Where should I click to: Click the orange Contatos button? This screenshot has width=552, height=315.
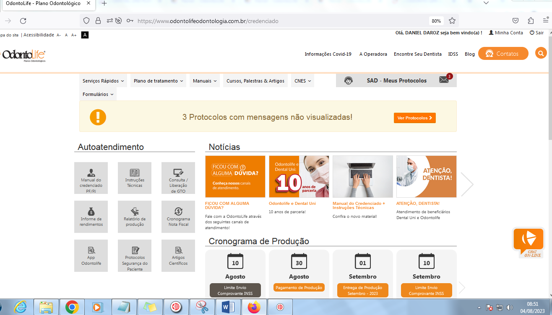[503, 54]
